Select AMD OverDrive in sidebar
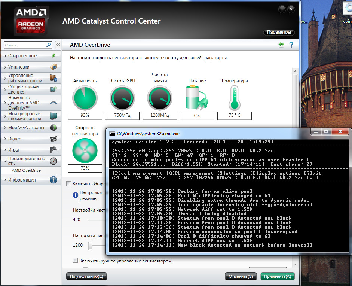Image resolution: width=352 pixels, height=286 pixels. coord(26,170)
